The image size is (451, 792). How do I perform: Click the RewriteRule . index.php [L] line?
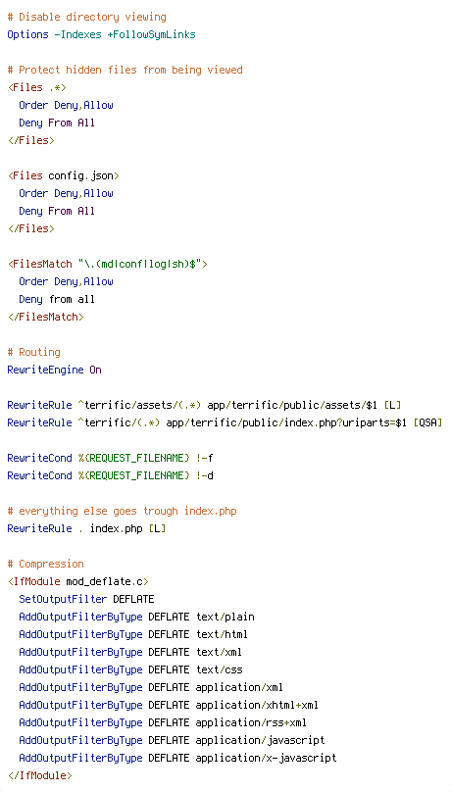(x=86, y=529)
